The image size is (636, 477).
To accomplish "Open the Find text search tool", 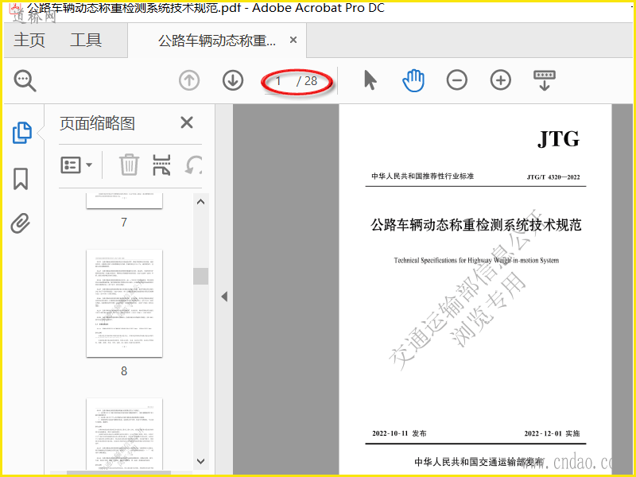I will (25, 80).
